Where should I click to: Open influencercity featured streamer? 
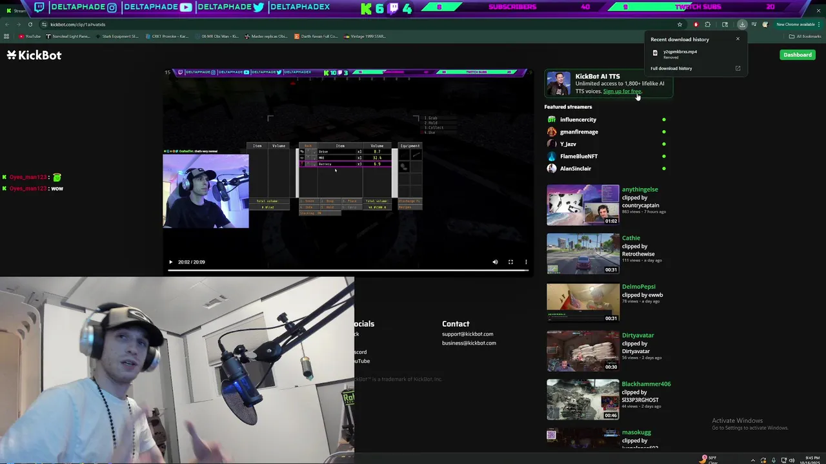pos(578,119)
